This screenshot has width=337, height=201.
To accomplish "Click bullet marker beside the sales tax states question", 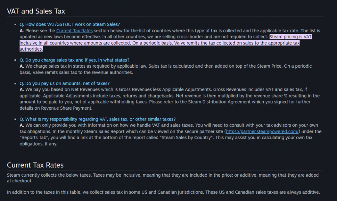I will click(15, 60).
